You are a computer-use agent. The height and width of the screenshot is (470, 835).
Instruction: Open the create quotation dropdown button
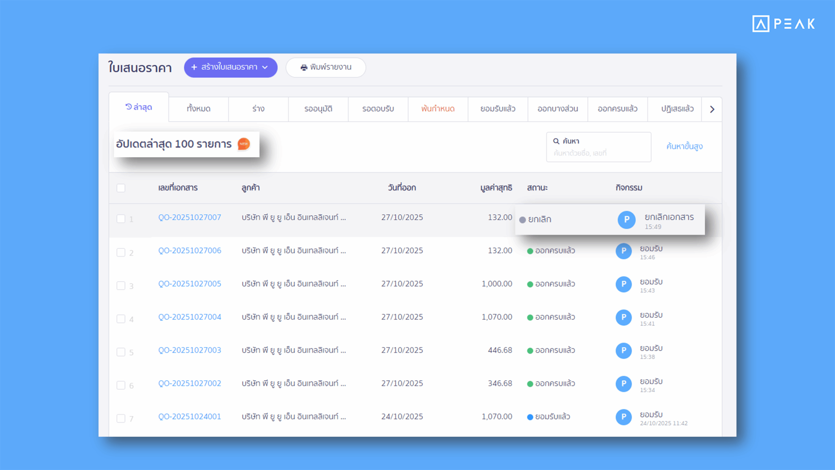coord(231,68)
